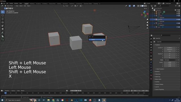This screenshot has width=181, height=102.
Task: Click the pan hand viewport icon
Action: [147, 22]
